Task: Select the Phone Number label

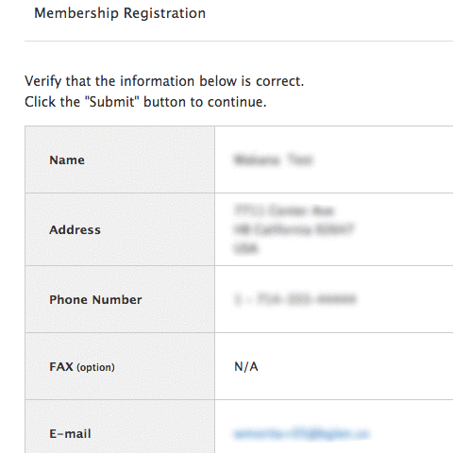Action: (x=95, y=299)
